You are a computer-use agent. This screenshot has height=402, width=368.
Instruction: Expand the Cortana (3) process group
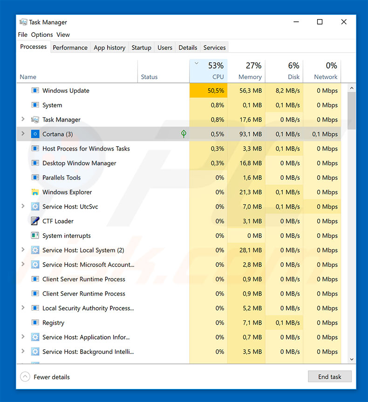pos(23,134)
